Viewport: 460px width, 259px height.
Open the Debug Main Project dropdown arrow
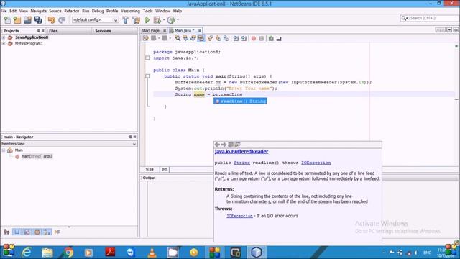click(x=164, y=20)
